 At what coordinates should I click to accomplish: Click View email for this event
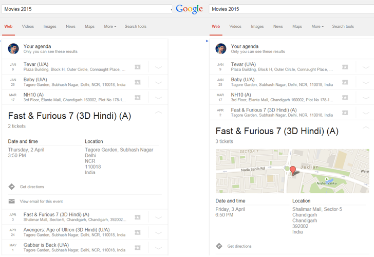point(41,201)
